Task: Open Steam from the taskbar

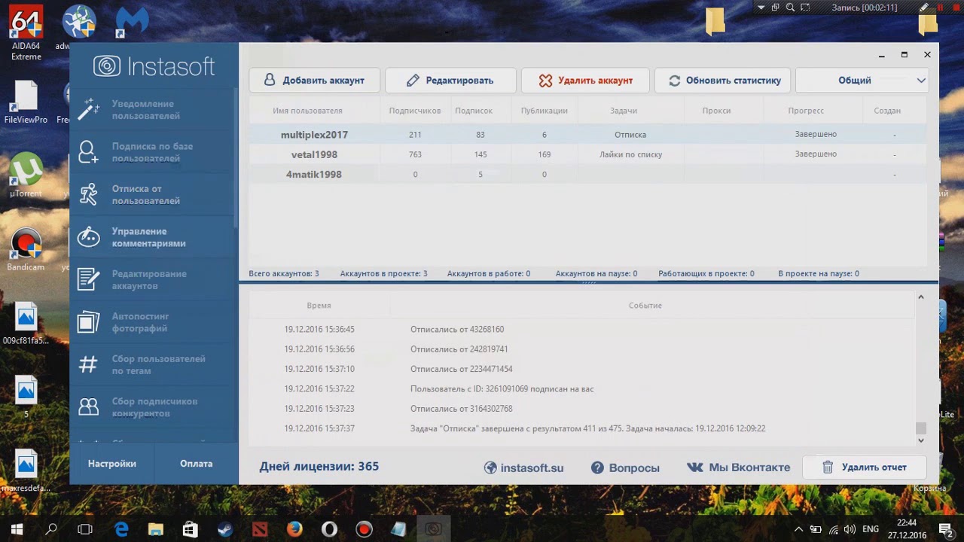Action: (224, 529)
